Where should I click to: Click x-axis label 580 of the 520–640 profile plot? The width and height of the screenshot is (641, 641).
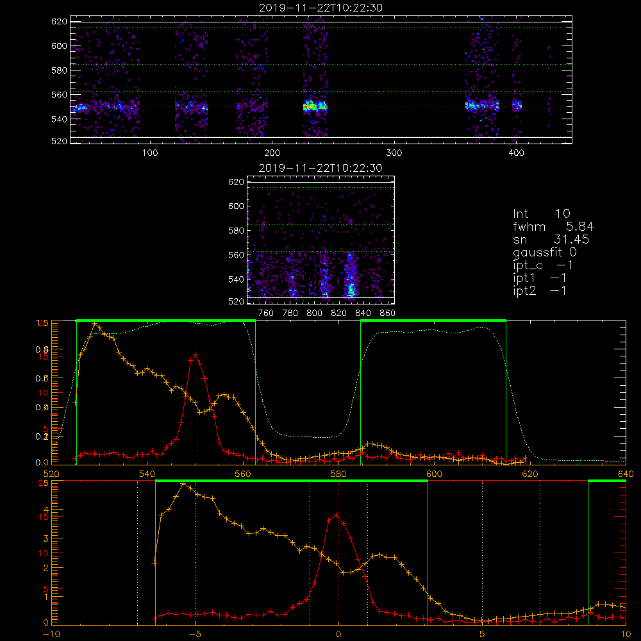tap(338, 474)
